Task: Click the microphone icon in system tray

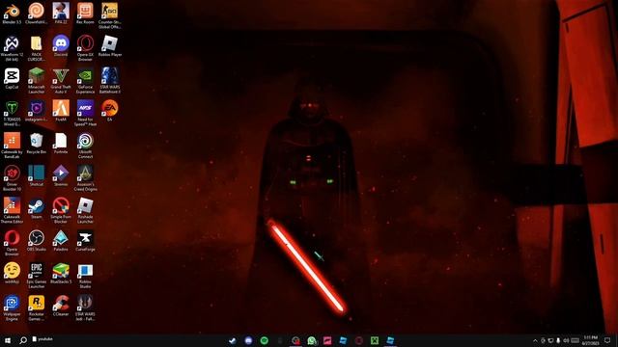Action: (558, 340)
